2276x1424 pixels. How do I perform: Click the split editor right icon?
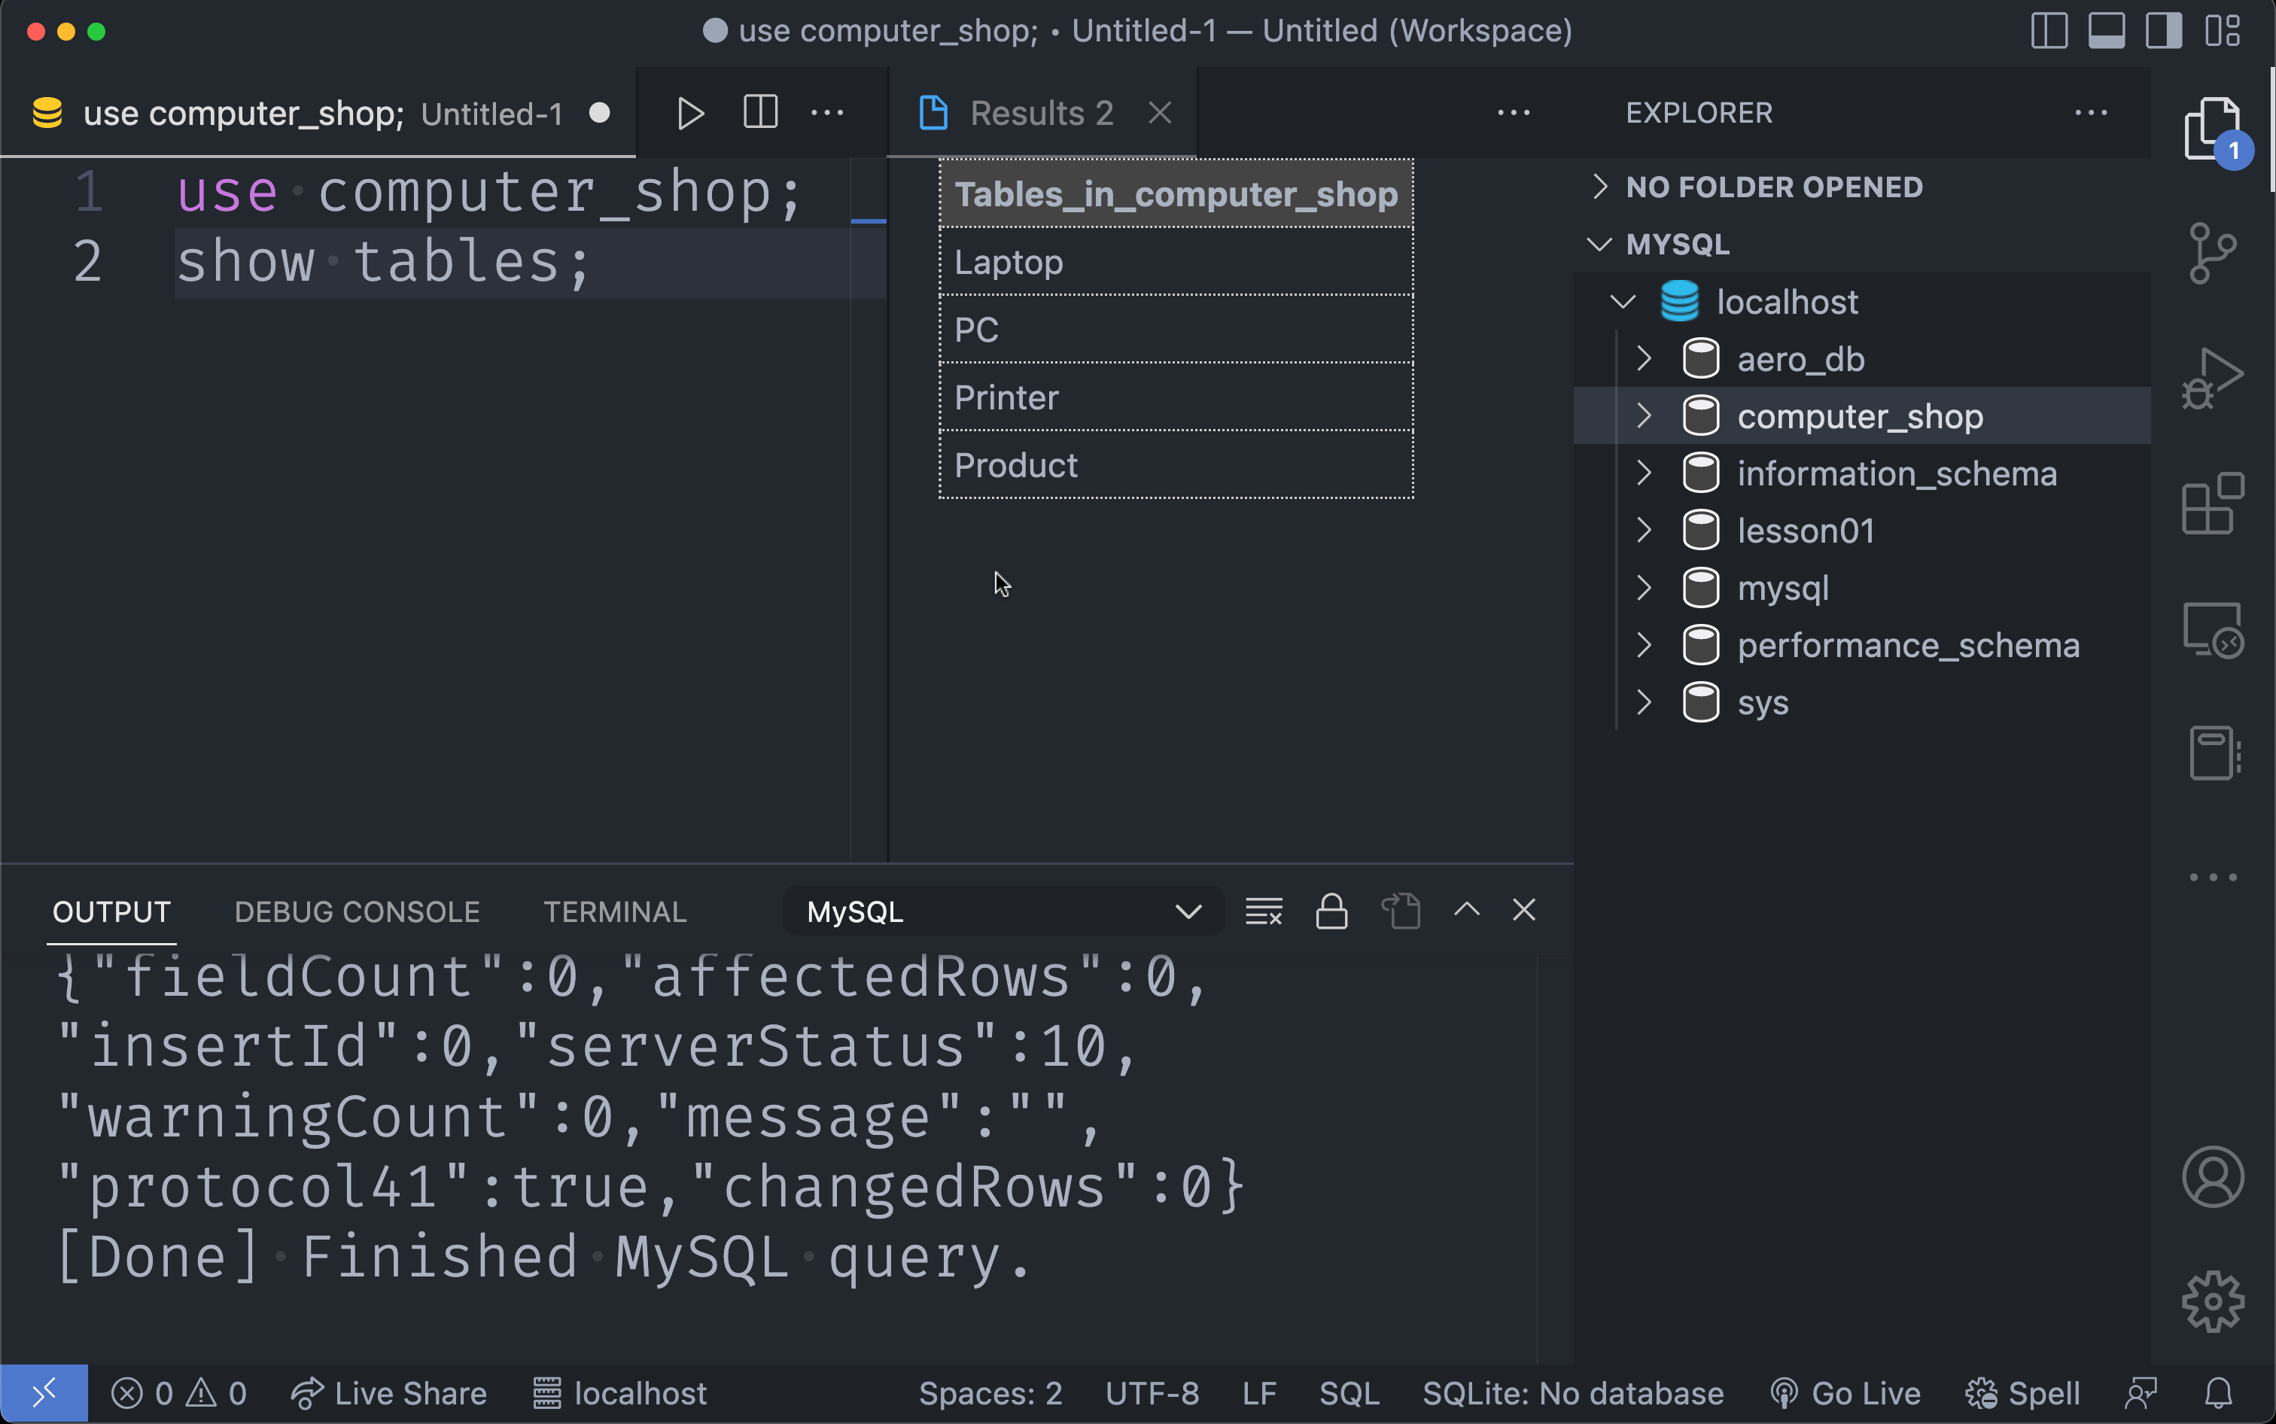[x=760, y=113]
